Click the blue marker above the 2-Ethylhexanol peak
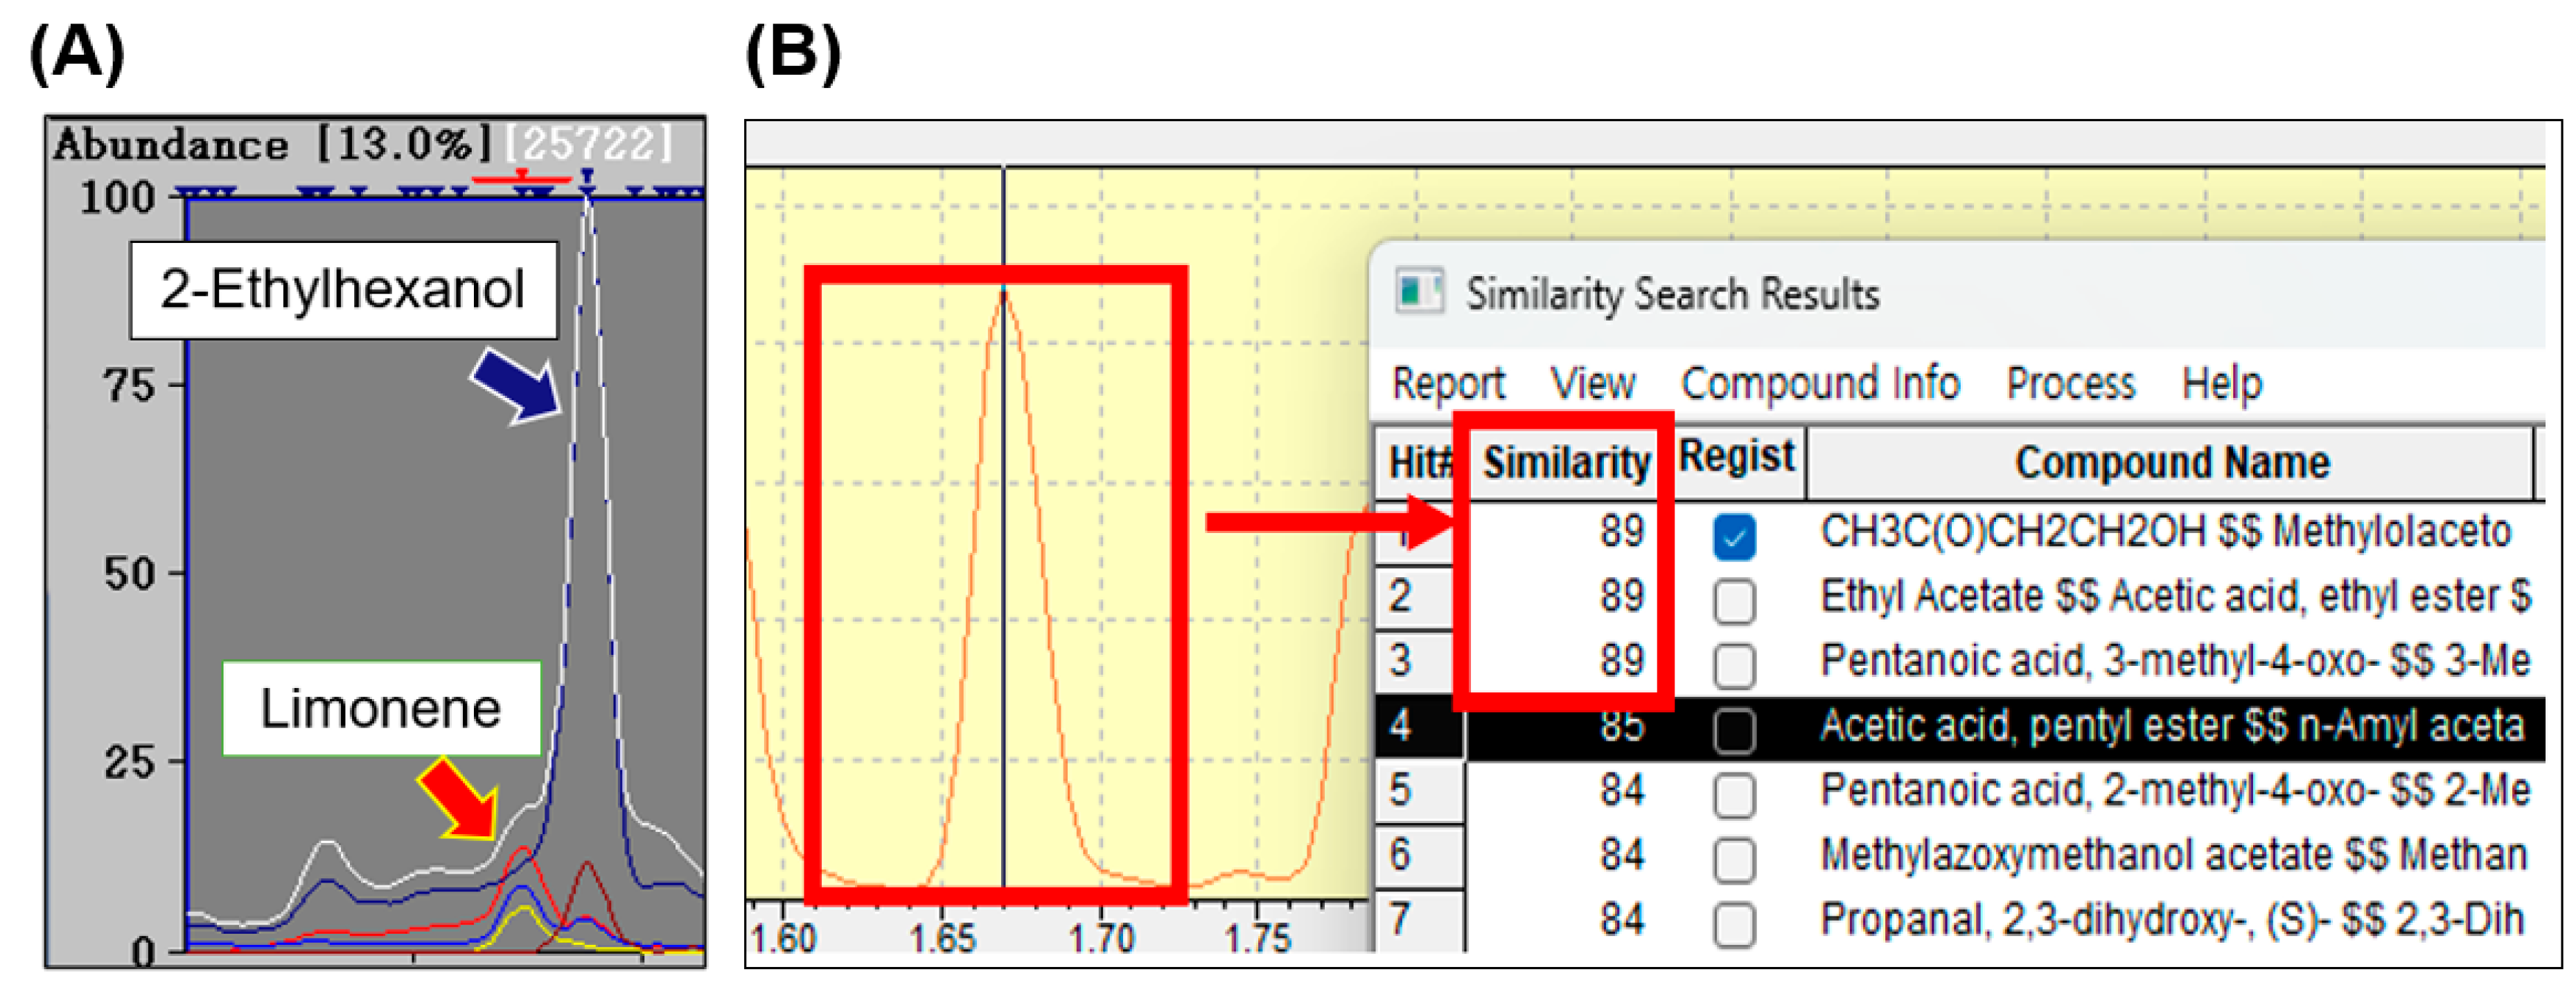Image resolution: width=2576 pixels, height=994 pixels. (x=587, y=177)
